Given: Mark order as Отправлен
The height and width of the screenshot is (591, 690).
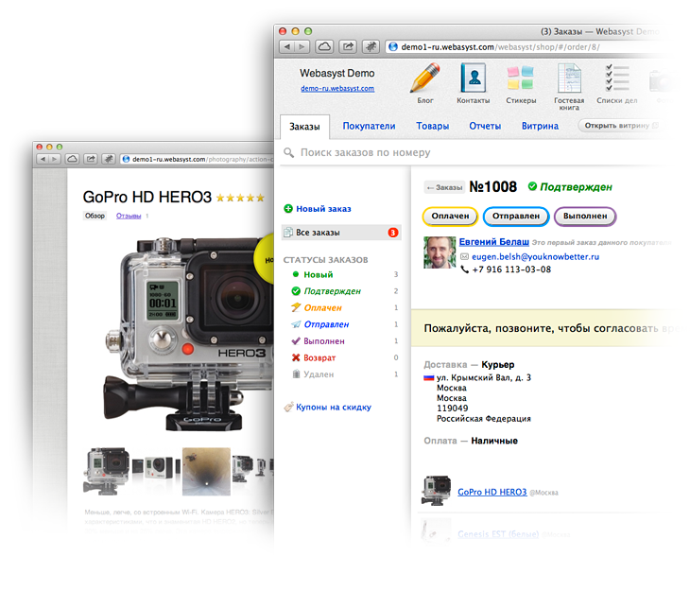Looking at the screenshot, I should [x=516, y=217].
